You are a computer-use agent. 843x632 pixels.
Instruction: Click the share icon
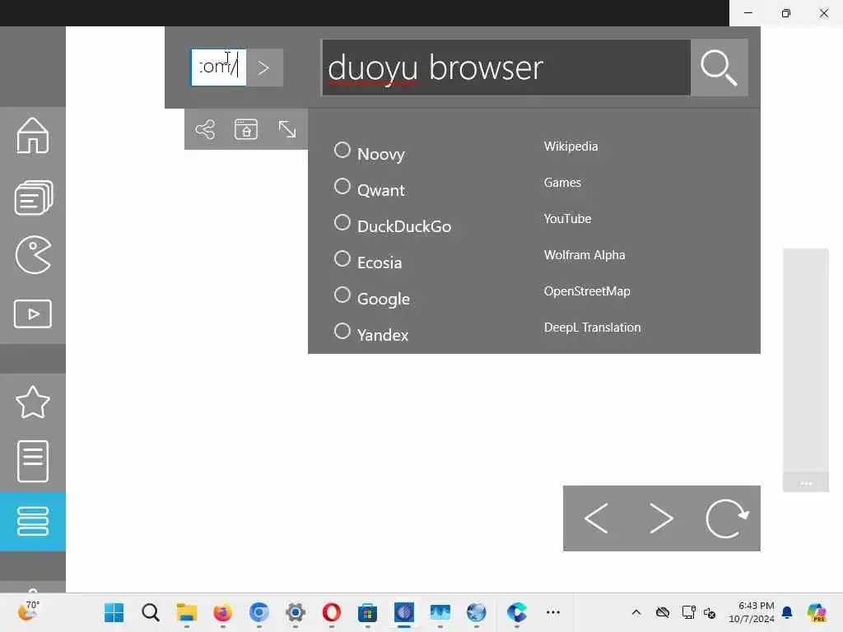[x=205, y=129]
